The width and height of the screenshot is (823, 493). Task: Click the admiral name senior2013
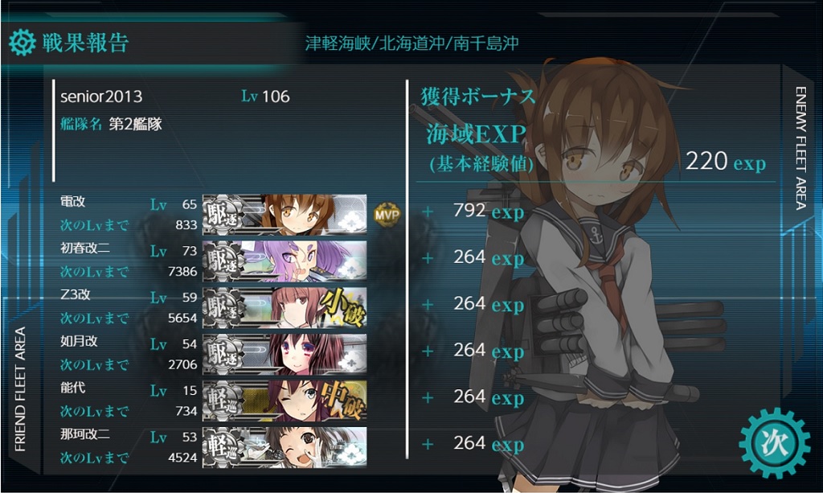(x=101, y=97)
